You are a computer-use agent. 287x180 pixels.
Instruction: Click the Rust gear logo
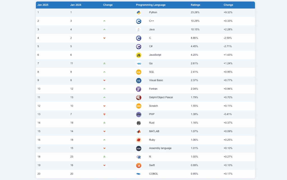(138, 123)
